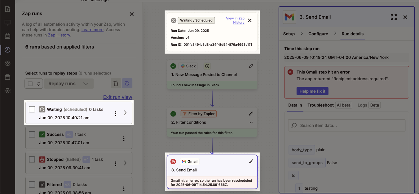Image resolution: width=419 pixels, height=194 pixels.
Task: Tick the Filtered run checkbox
Action: 32,184
